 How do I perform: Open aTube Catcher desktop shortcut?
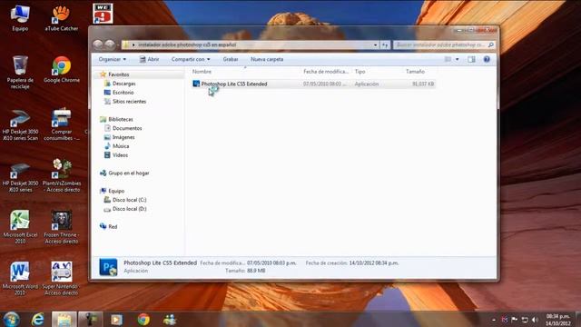coord(62,18)
